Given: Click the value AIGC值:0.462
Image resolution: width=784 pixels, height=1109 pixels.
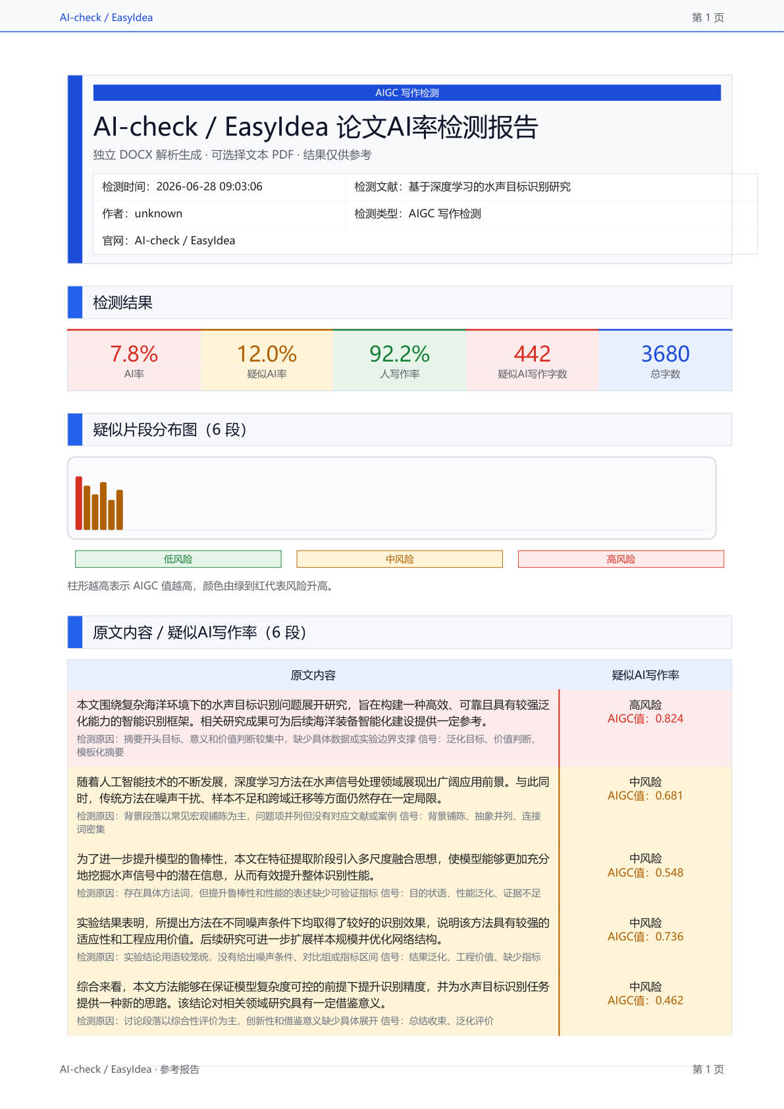Looking at the screenshot, I should (x=646, y=1001).
